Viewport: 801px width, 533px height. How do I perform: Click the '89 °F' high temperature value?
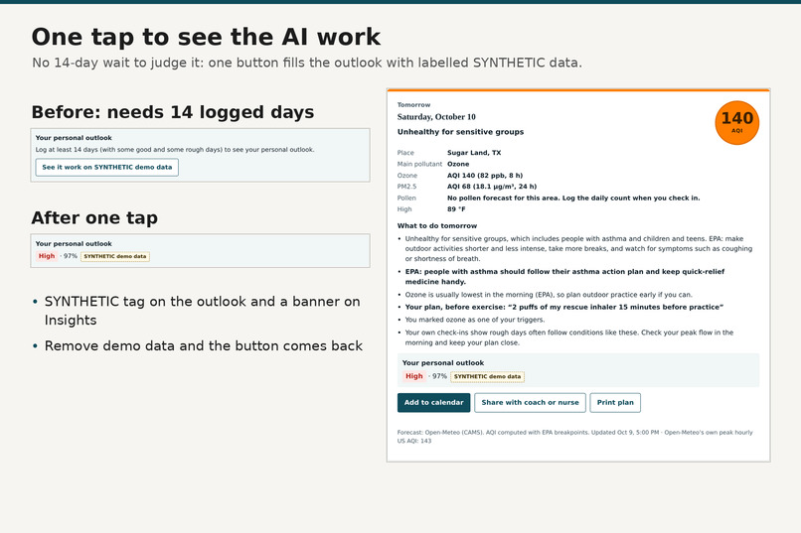[456, 209]
